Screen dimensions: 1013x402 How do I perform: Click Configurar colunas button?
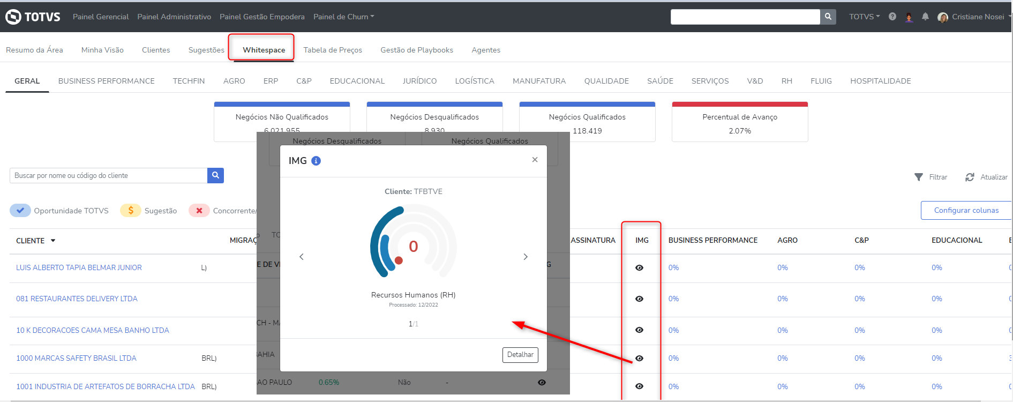(x=966, y=210)
